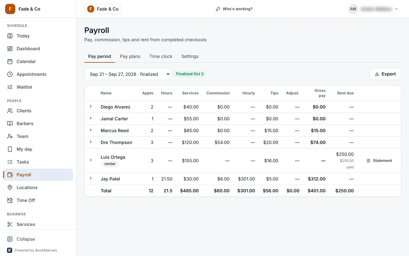
Task: Select the Pay period tab
Action: pyautogui.click(x=100, y=56)
